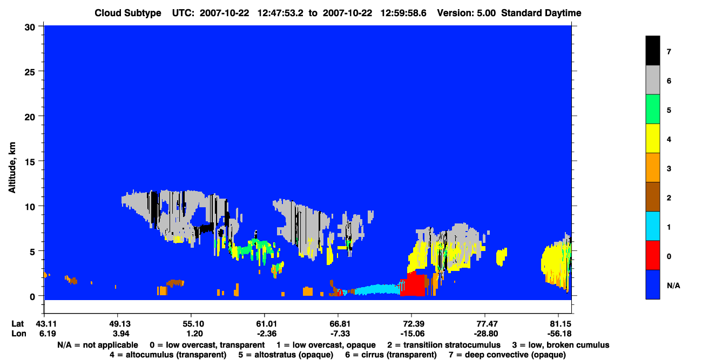The image size is (702, 360).
Task: Click legend text '3 = low, broken cumulus'
Action: (x=561, y=345)
